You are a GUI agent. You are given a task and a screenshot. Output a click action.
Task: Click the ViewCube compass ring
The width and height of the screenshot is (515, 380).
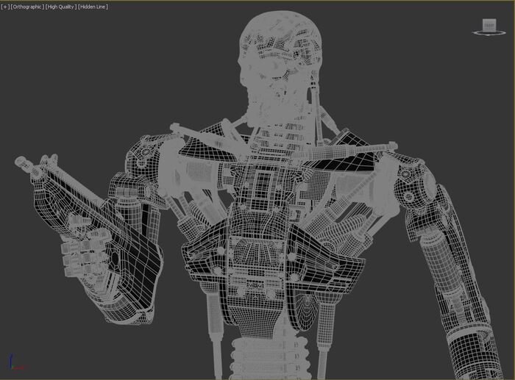click(x=489, y=33)
